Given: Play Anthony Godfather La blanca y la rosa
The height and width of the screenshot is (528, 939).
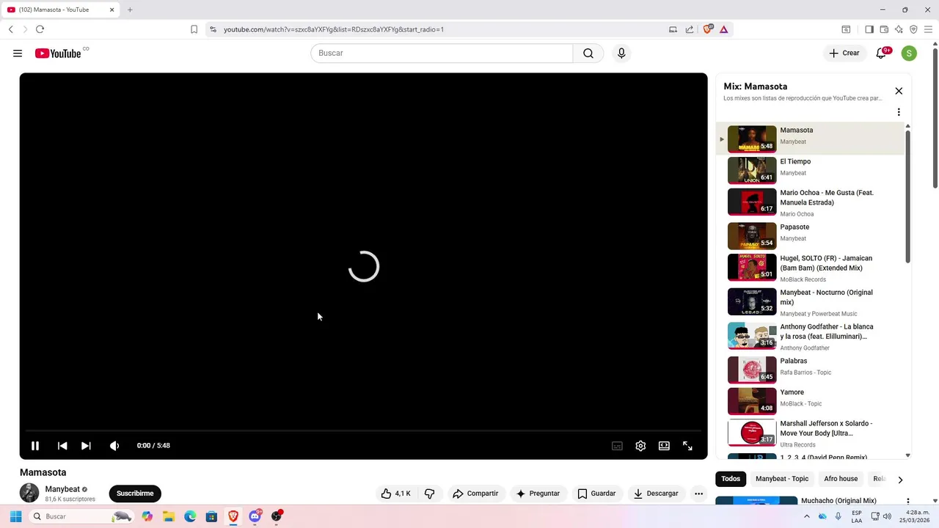Looking at the screenshot, I should [811, 337].
